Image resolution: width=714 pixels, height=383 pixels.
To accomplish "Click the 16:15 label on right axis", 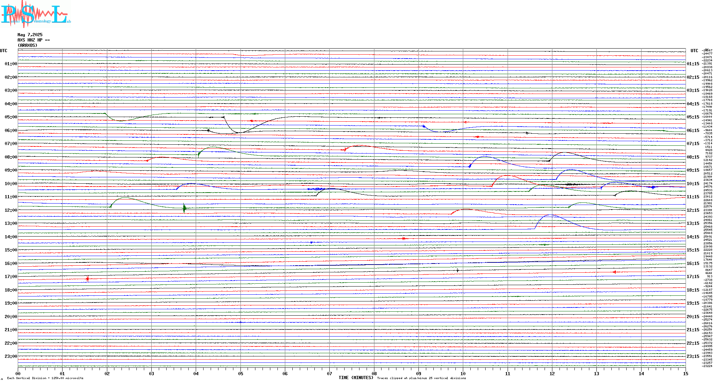I will [x=693, y=263].
